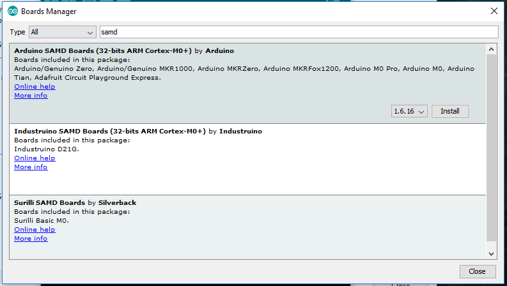The width and height of the screenshot is (507, 286).
Task: Open Online help for Surilli SAMD Boards
Action: coord(35,230)
